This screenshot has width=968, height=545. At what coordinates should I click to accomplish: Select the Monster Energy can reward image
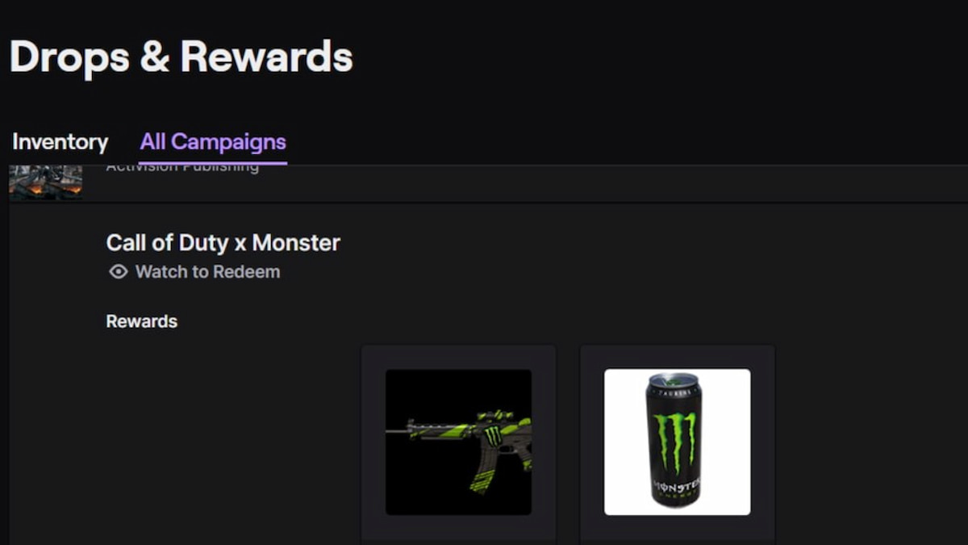677,442
